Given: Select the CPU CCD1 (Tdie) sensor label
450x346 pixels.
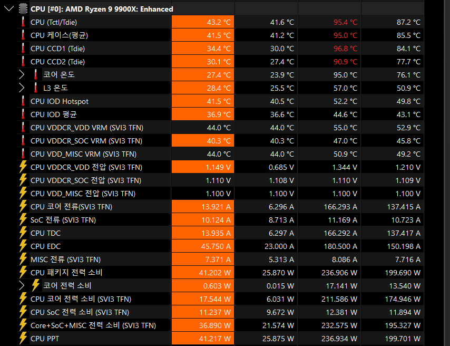Looking at the screenshot, I should click(57, 49).
